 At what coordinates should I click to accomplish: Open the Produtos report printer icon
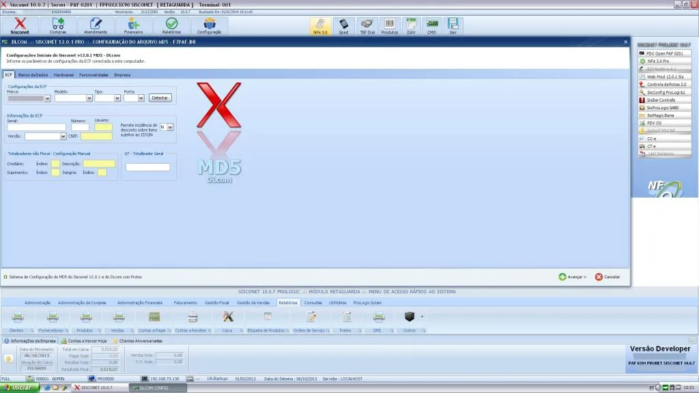pyautogui.click(x=86, y=317)
